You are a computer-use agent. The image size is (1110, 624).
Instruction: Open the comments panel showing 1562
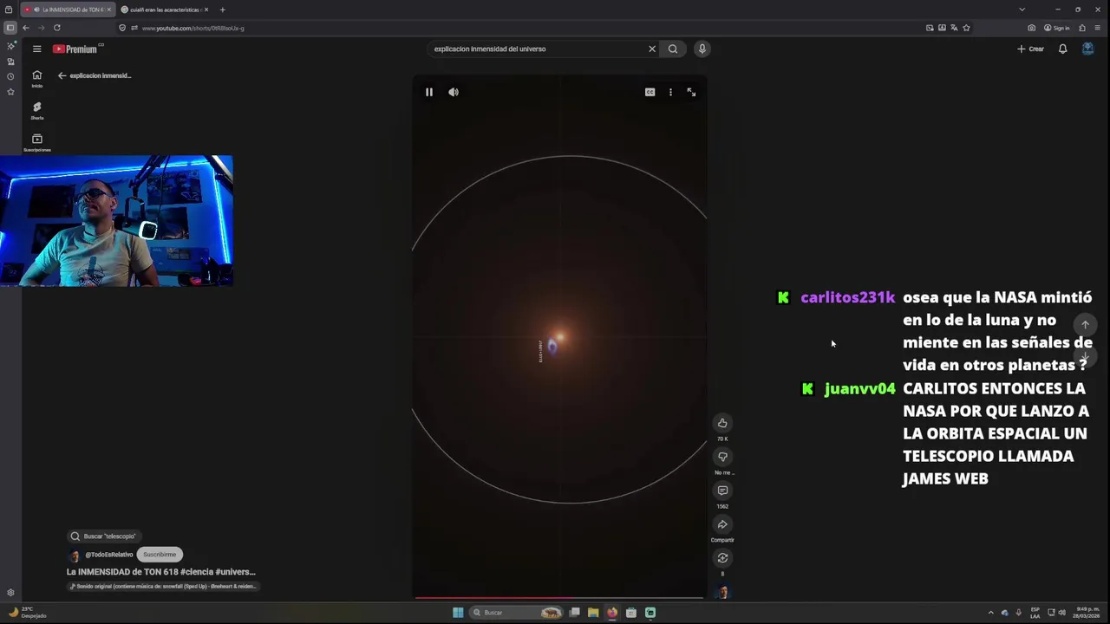click(x=722, y=491)
